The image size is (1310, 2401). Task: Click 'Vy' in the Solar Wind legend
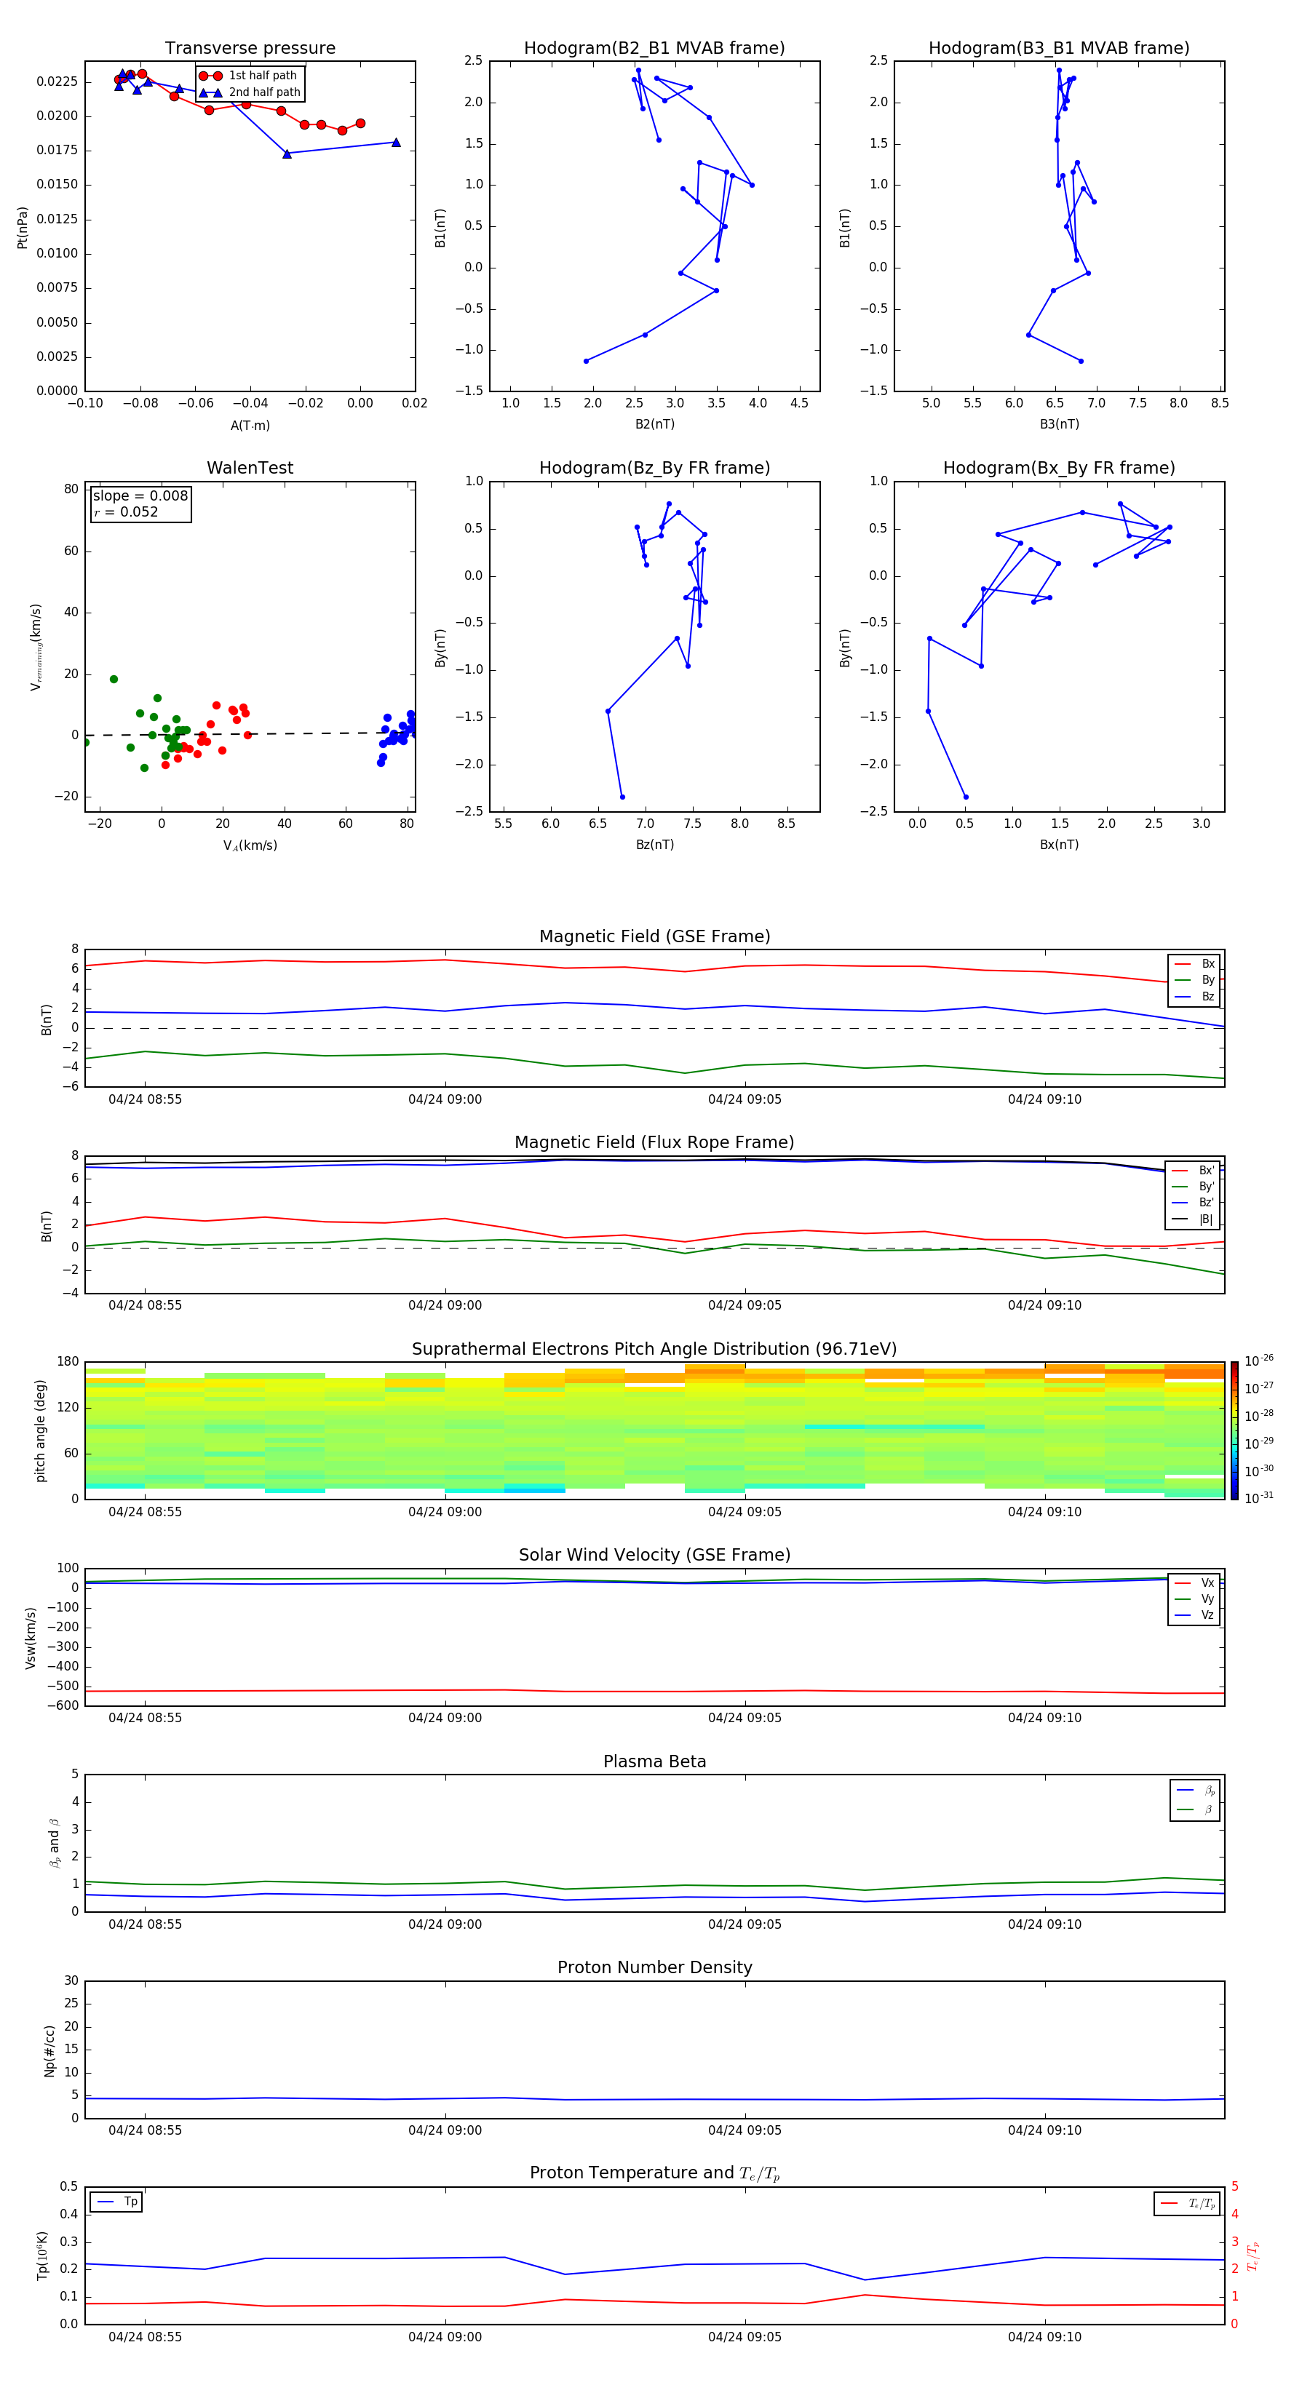pyautogui.click(x=1207, y=1599)
